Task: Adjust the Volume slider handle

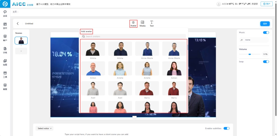Action: tap(250, 54)
